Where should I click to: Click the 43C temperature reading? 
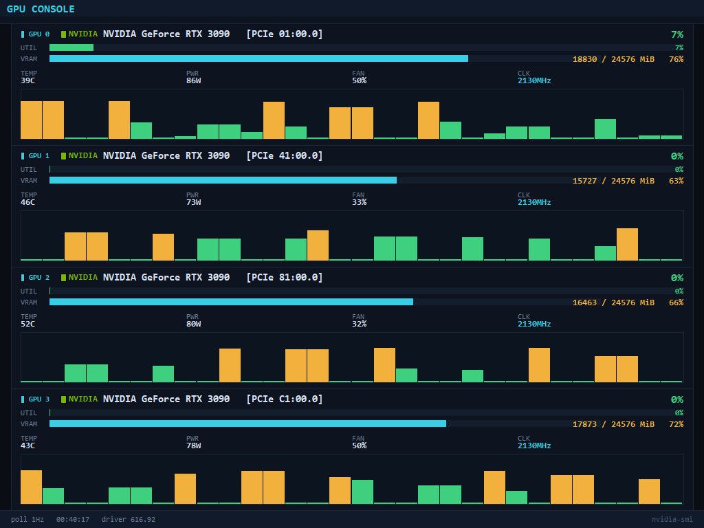27,445
